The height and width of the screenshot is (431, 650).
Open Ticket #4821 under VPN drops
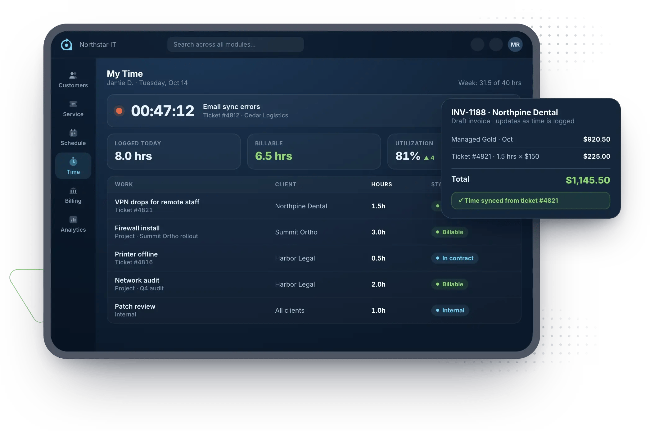[x=134, y=210]
